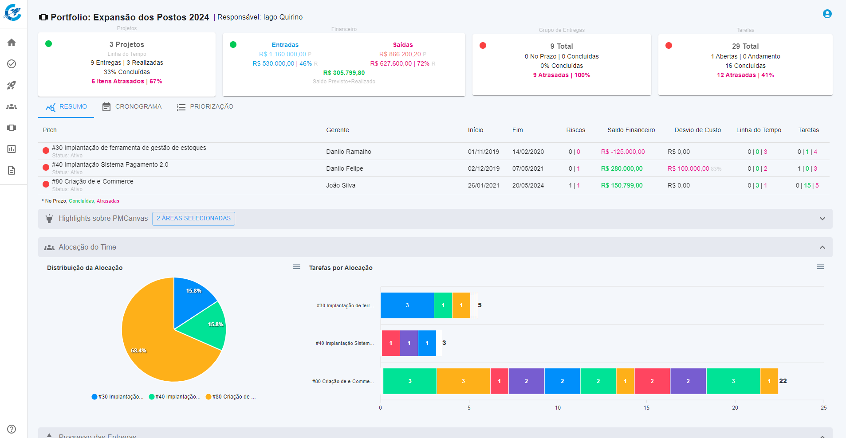Open the Tarefas por Alocação chart menu
Viewport: 846px width, 438px height.
(820, 267)
